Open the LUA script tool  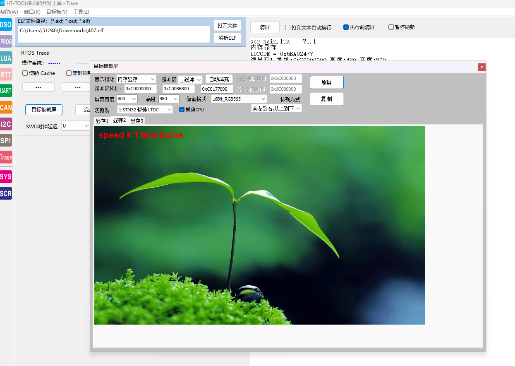click(6, 58)
